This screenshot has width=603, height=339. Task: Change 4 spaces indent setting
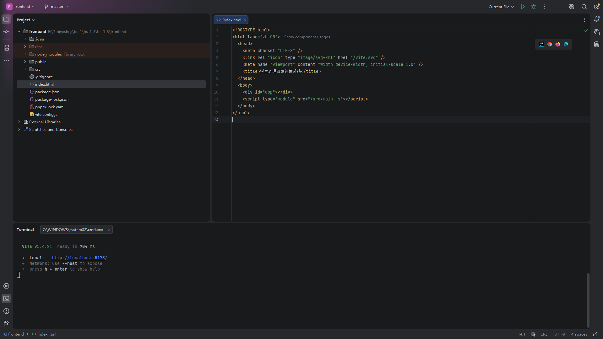pyautogui.click(x=579, y=334)
